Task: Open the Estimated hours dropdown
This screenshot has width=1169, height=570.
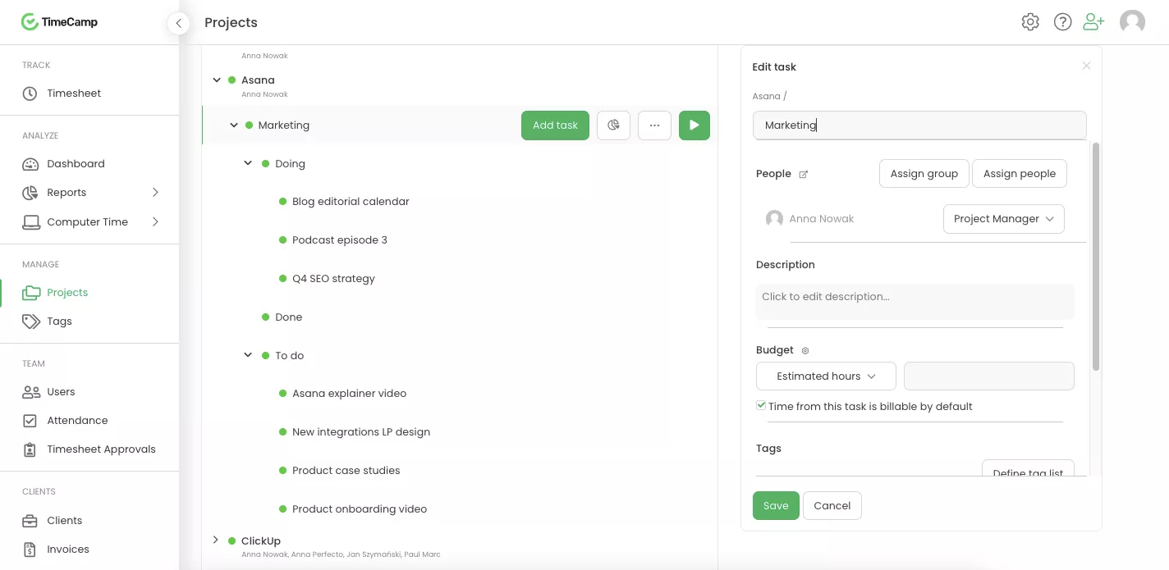Action: click(x=825, y=376)
